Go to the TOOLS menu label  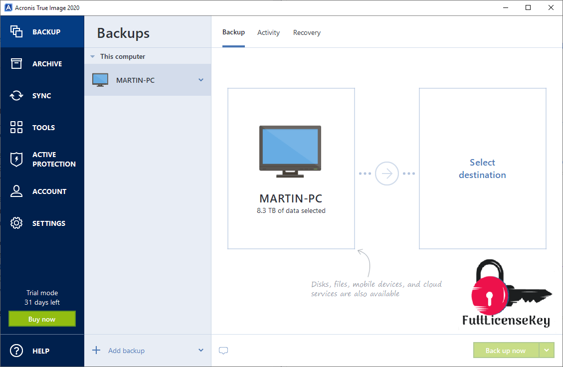click(x=43, y=128)
